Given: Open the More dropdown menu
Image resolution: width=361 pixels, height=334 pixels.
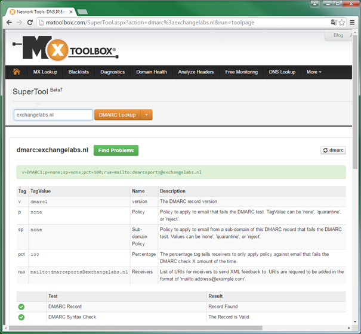Looking at the screenshot, I should tap(314, 72).
